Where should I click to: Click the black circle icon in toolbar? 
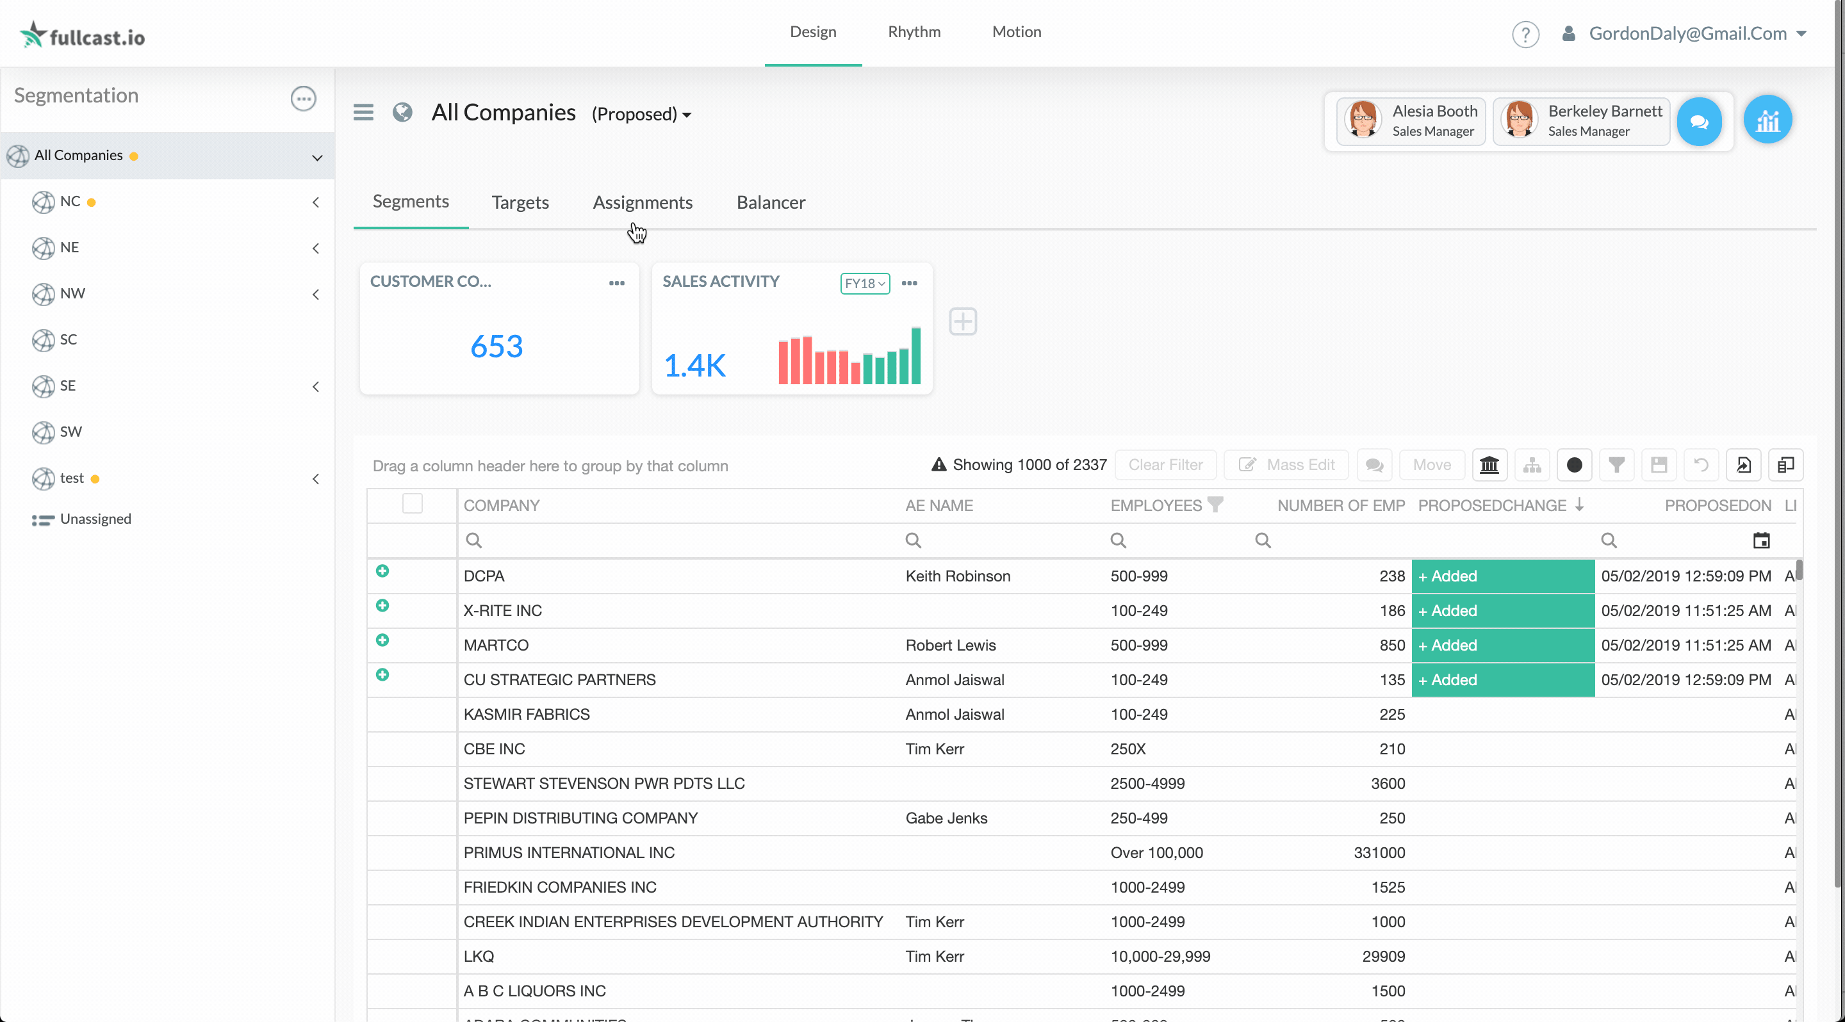click(1574, 465)
